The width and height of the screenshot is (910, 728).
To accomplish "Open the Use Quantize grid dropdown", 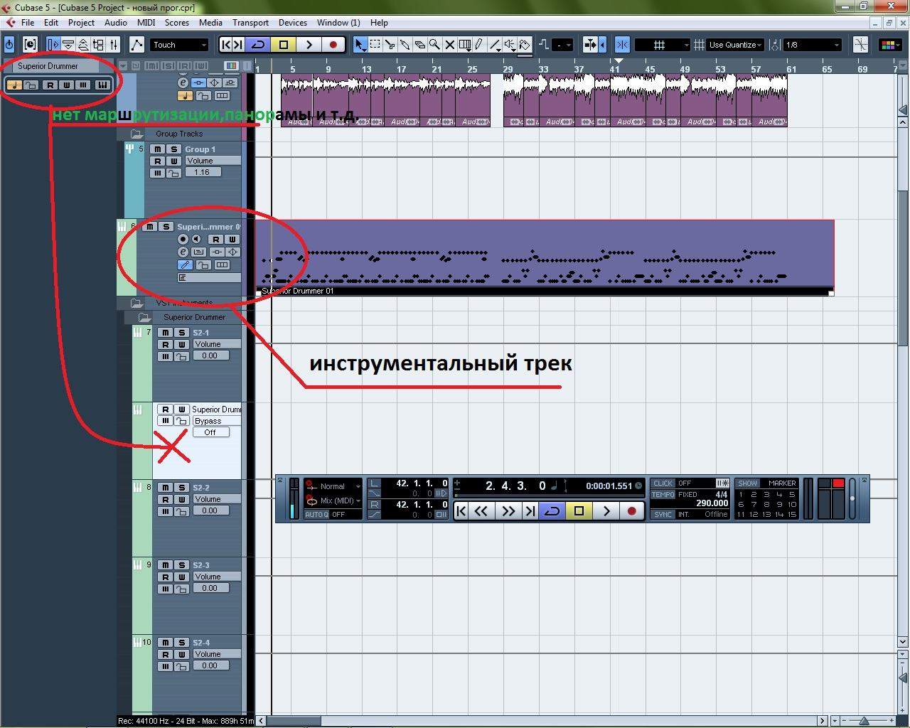I will pos(736,45).
